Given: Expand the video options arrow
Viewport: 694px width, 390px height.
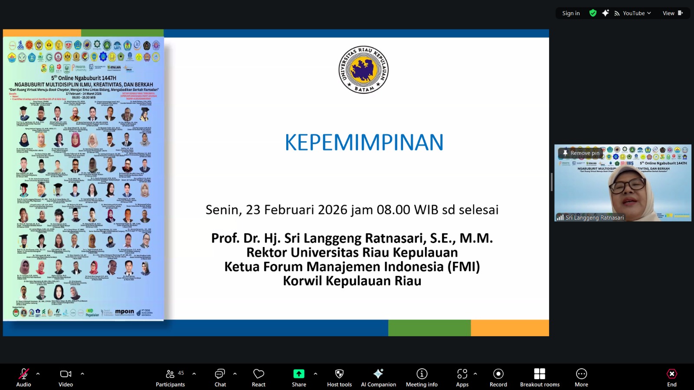Looking at the screenshot, I should 82,374.
